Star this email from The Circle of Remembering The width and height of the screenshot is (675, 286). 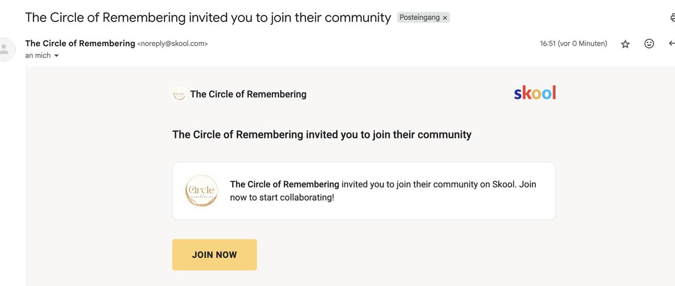[x=625, y=44]
